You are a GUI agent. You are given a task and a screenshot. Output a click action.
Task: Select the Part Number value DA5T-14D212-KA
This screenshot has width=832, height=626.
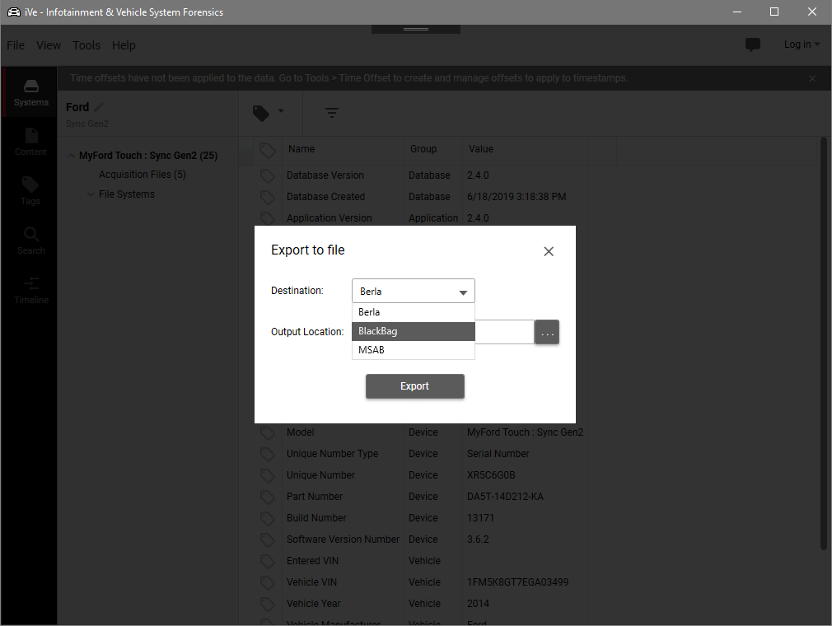pyautogui.click(x=505, y=497)
